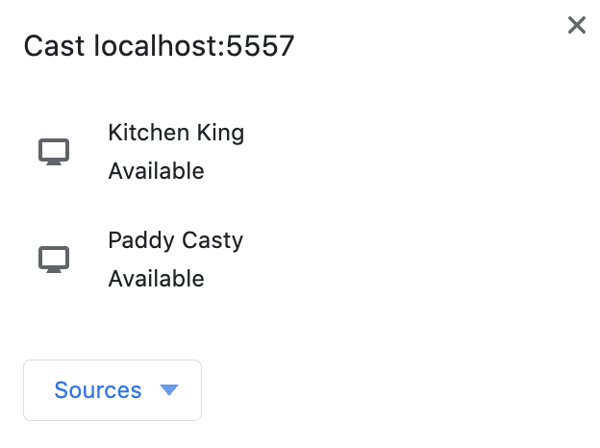The width and height of the screenshot is (600, 448).
Task: Choose the first cast device in the list
Action: pyautogui.click(x=176, y=151)
